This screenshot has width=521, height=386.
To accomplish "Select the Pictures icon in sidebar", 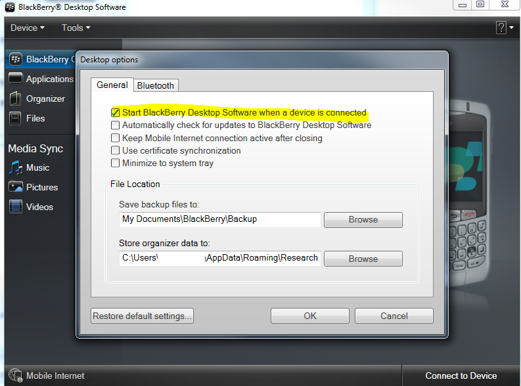I will click(x=15, y=187).
